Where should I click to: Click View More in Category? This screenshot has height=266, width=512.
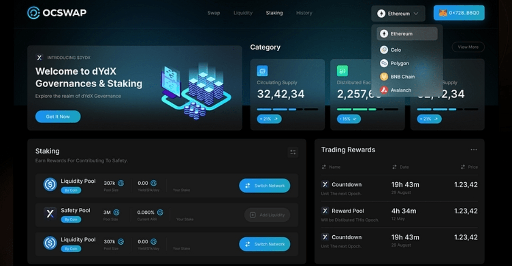point(468,47)
